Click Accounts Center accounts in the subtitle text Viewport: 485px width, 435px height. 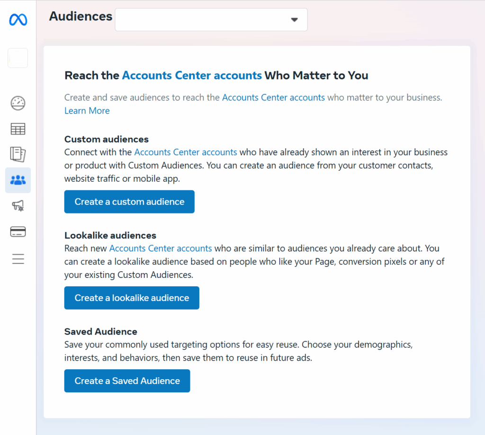pyautogui.click(x=273, y=98)
